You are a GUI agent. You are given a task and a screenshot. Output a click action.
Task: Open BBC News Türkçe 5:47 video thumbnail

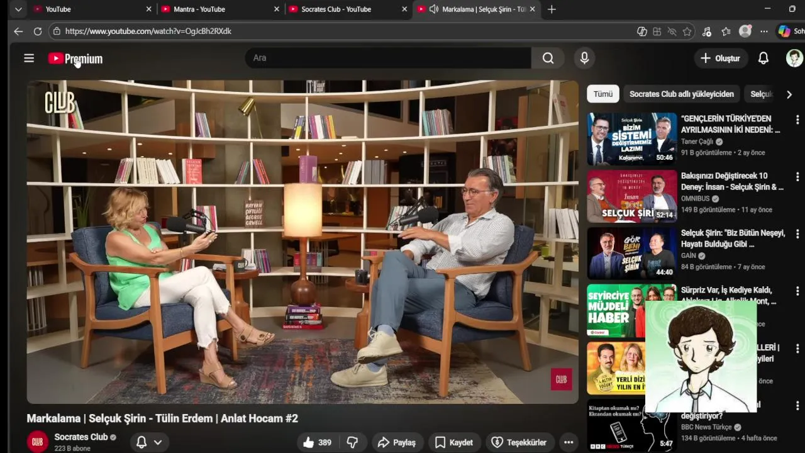pos(632,425)
